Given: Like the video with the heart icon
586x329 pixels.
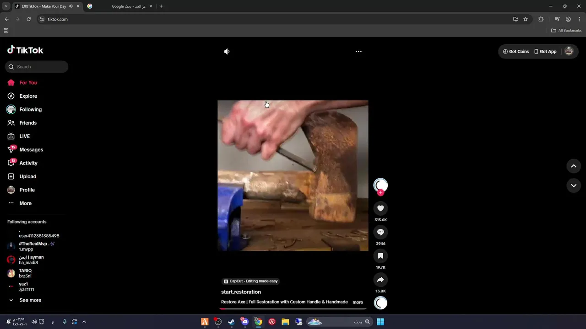Looking at the screenshot, I should coord(380,208).
